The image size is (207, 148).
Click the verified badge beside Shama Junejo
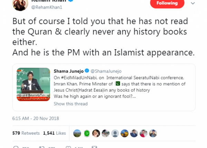coord(87,71)
